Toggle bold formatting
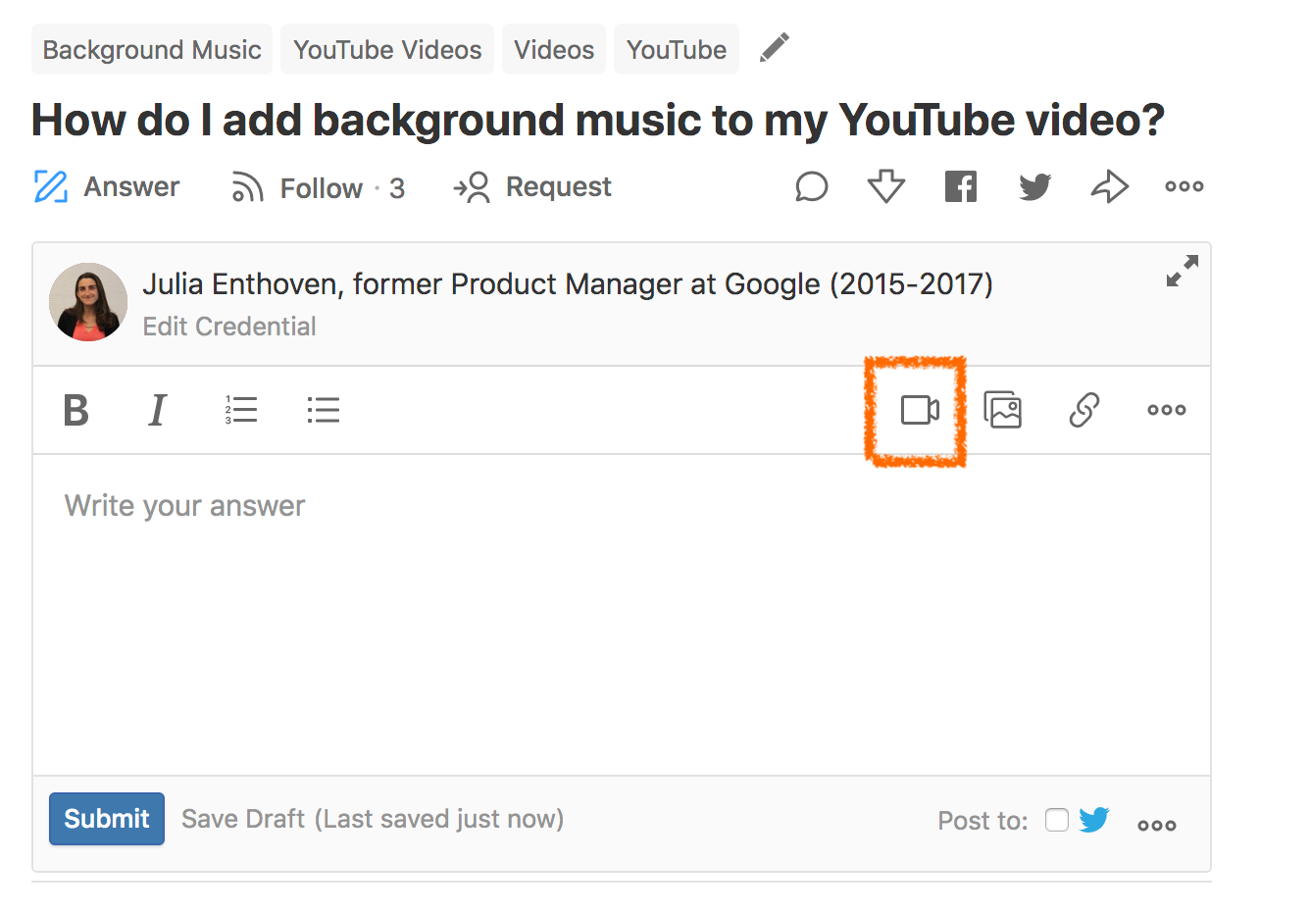1310x912 pixels. [x=76, y=410]
